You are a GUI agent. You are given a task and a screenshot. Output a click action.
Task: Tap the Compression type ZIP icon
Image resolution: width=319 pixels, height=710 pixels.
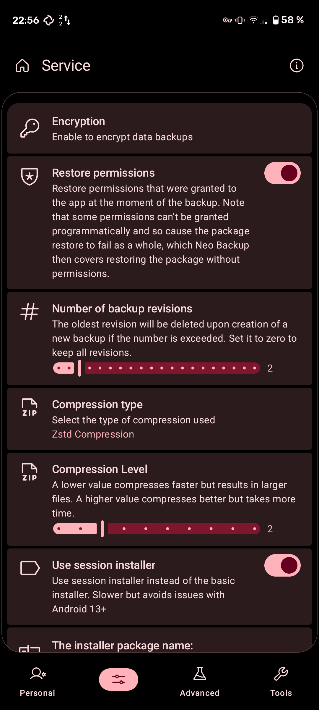[x=30, y=408]
